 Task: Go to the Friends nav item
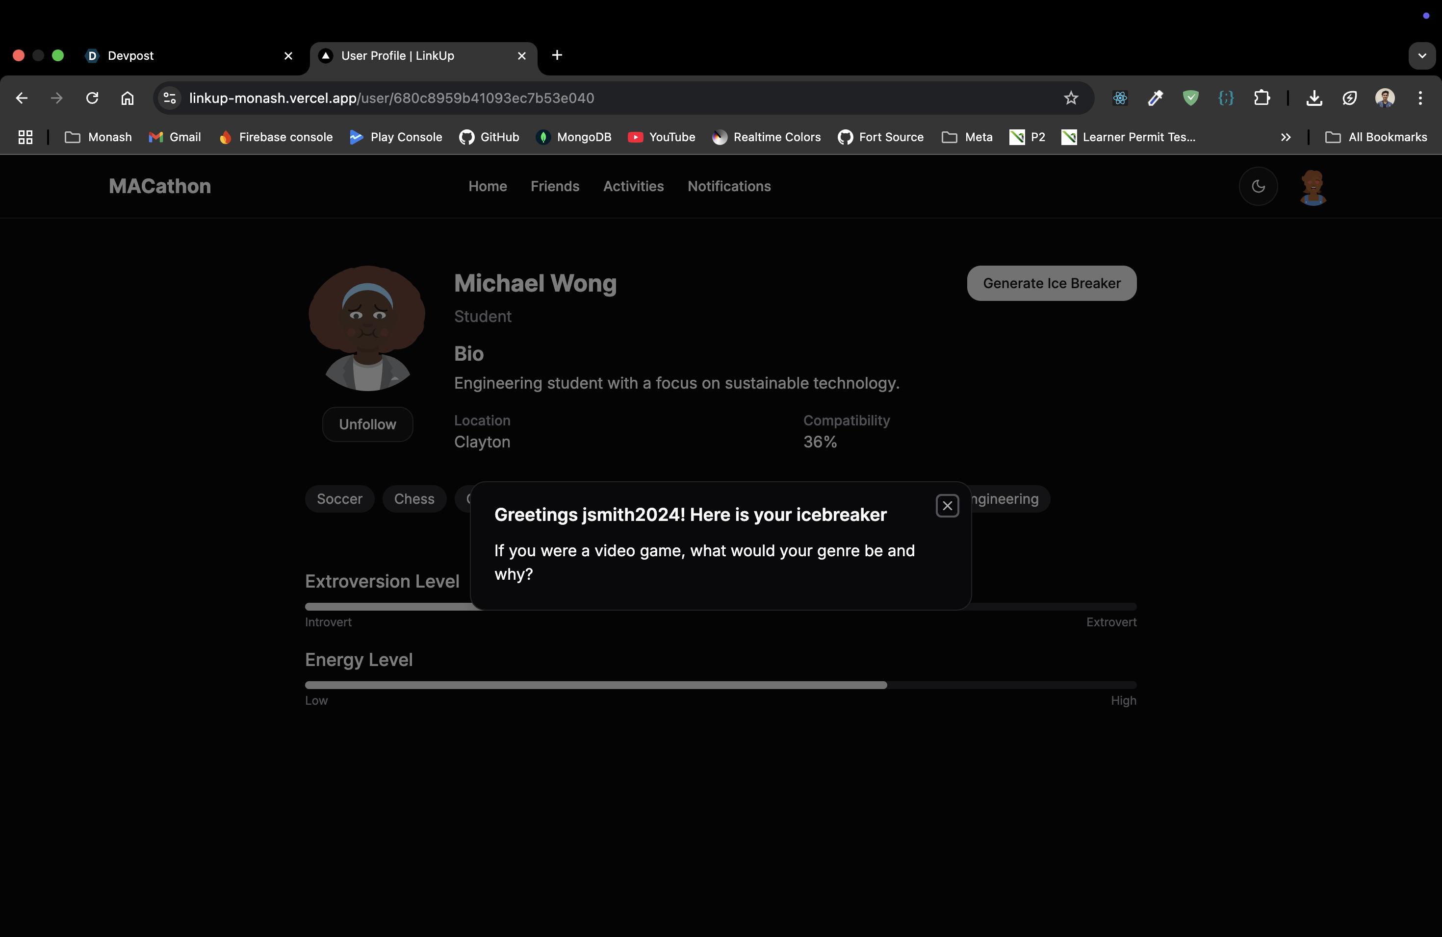pos(554,186)
